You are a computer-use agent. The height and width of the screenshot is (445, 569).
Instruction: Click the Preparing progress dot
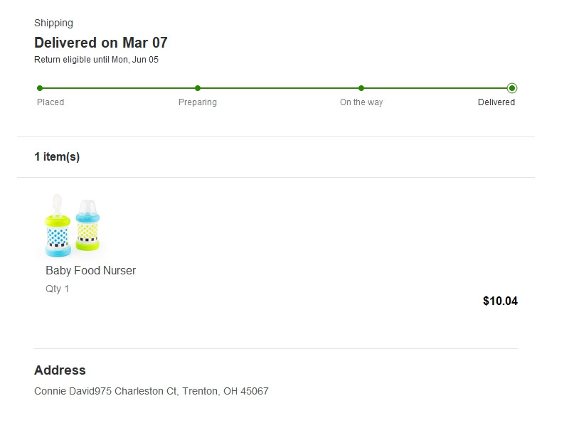pos(198,88)
